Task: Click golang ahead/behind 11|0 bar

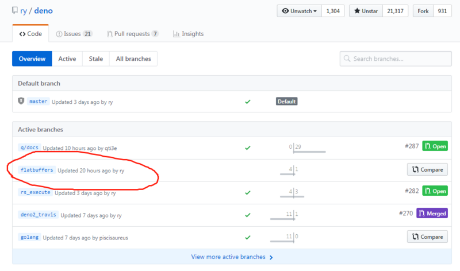Action: point(284,237)
